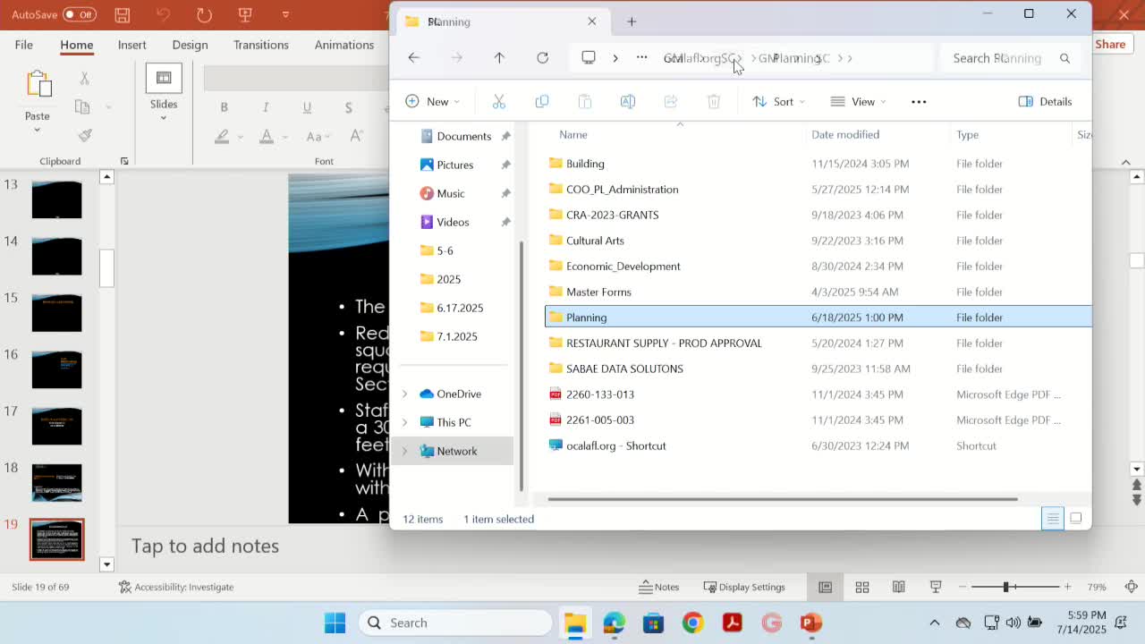Open Reading View from status bar
This screenshot has height=644, width=1145.
click(898, 587)
